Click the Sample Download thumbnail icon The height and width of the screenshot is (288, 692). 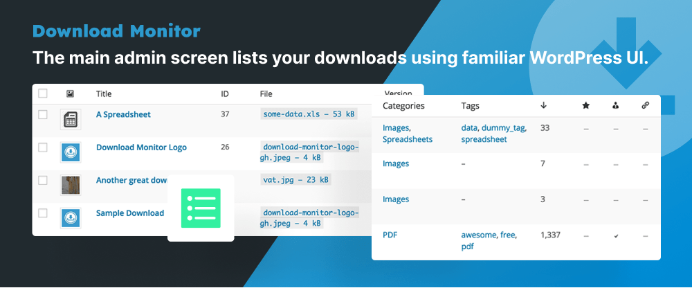[x=71, y=218]
